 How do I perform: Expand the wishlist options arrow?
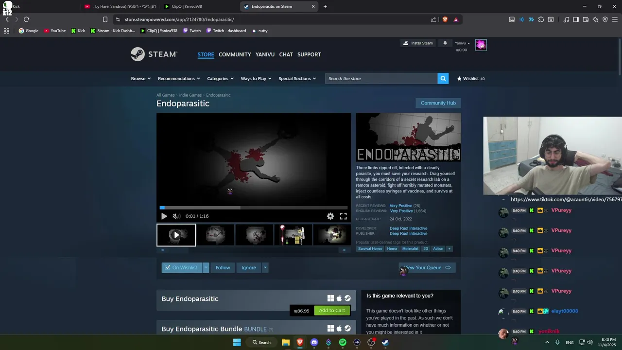pos(206,267)
